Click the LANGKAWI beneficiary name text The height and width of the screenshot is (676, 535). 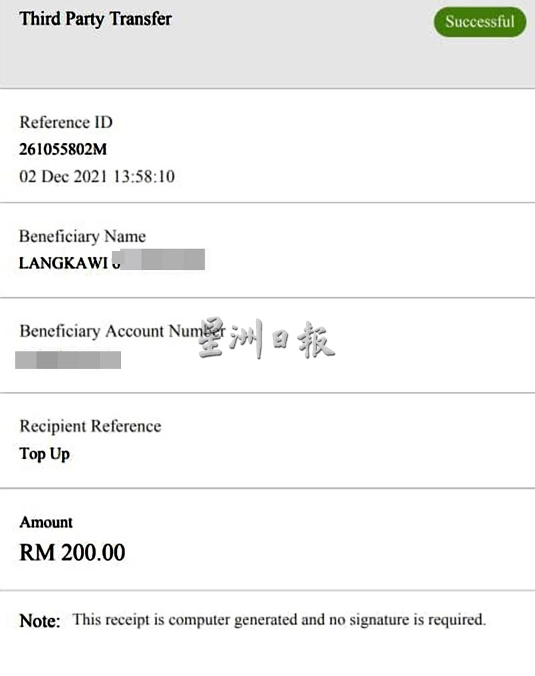coord(63,263)
